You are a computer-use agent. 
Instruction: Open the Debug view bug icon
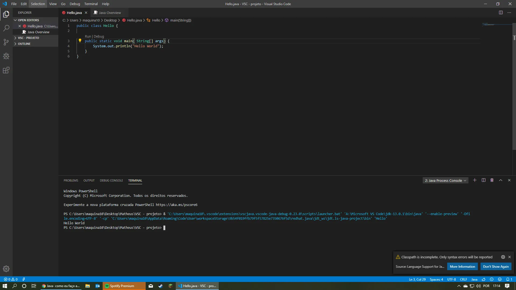pyautogui.click(x=6, y=56)
